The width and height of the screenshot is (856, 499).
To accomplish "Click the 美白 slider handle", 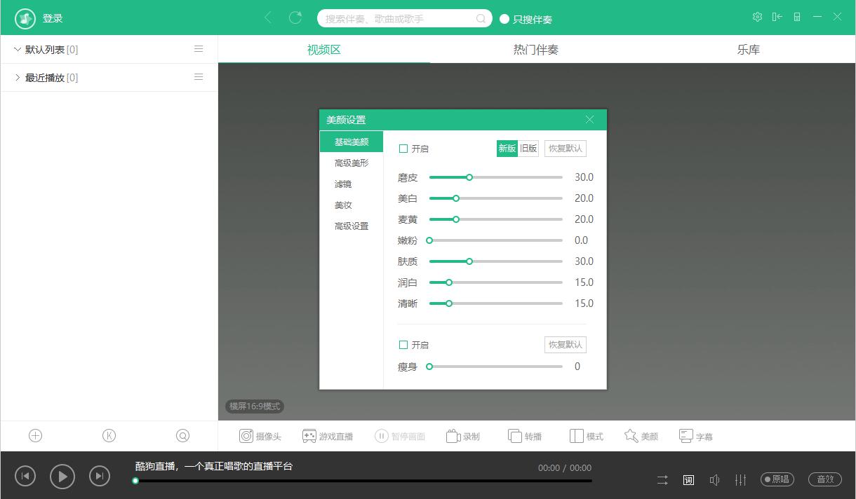I will pyautogui.click(x=456, y=198).
